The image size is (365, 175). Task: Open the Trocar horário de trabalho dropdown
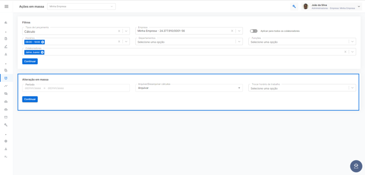(302, 88)
